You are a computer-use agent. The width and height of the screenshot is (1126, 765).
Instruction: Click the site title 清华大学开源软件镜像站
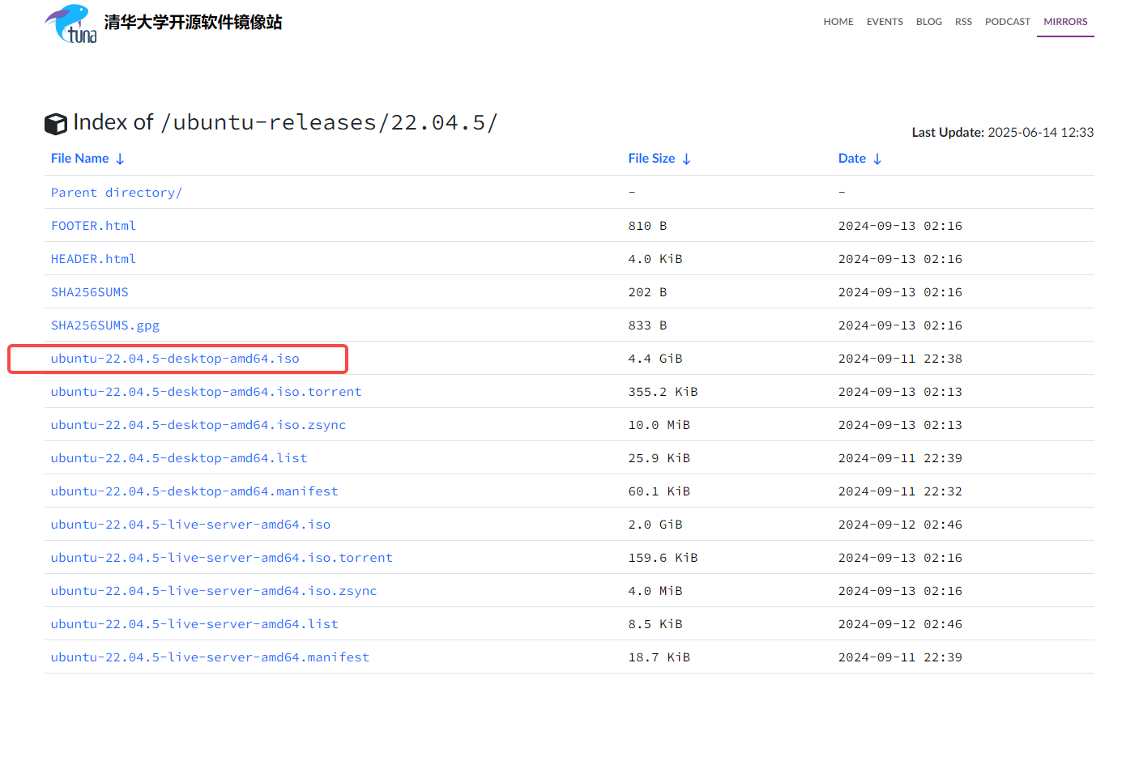pos(193,23)
